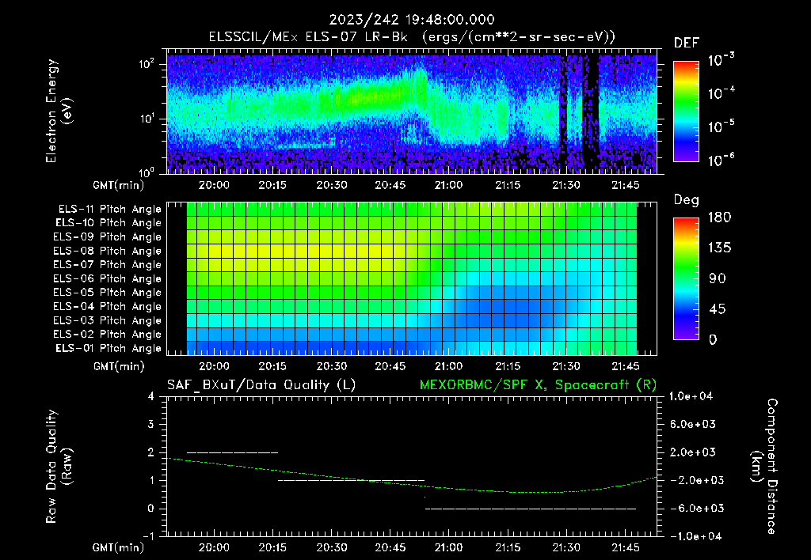This screenshot has width=811, height=560.
Task: Click the 10^-4 tick on DEF scale
Action: (x=721, y=93)
